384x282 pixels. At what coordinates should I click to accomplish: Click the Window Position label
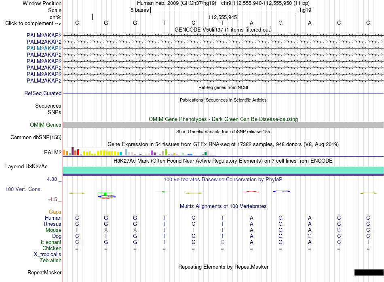[42, 3]
